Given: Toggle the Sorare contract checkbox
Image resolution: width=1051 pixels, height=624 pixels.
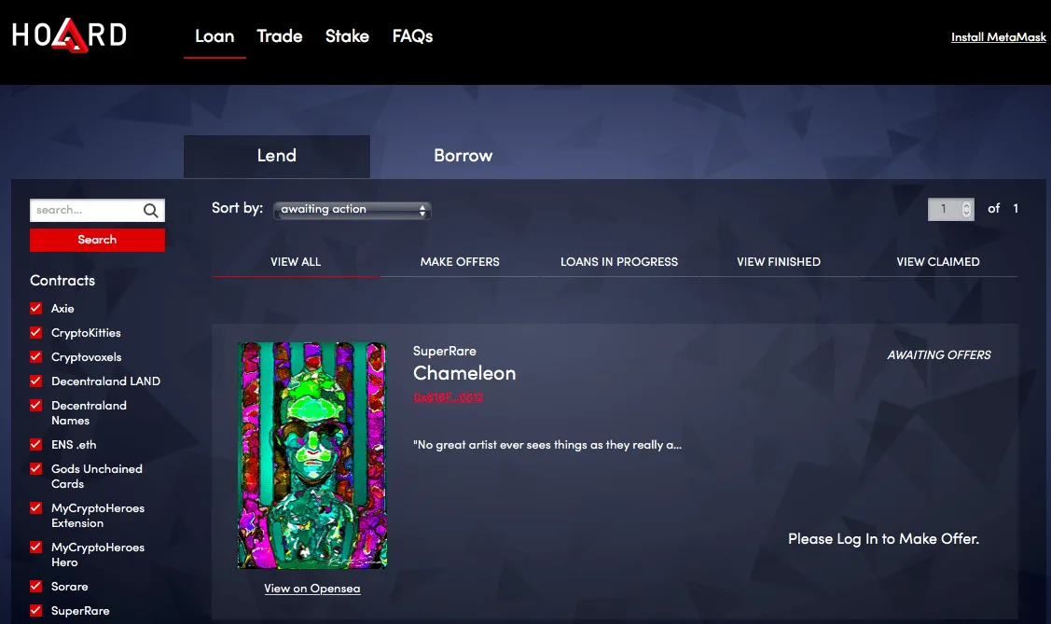Looking at the screenshot, I should point(36,587).
